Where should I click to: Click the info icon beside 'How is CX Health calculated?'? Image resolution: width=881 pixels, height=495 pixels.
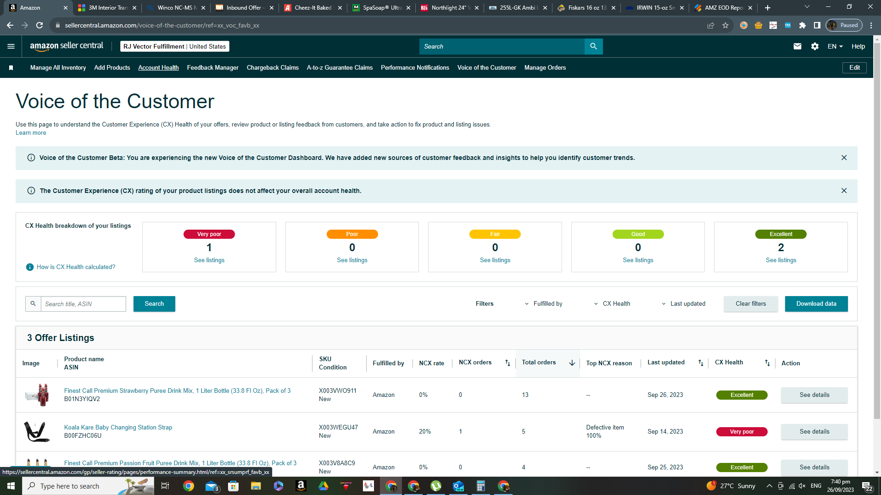coord(30,267)
